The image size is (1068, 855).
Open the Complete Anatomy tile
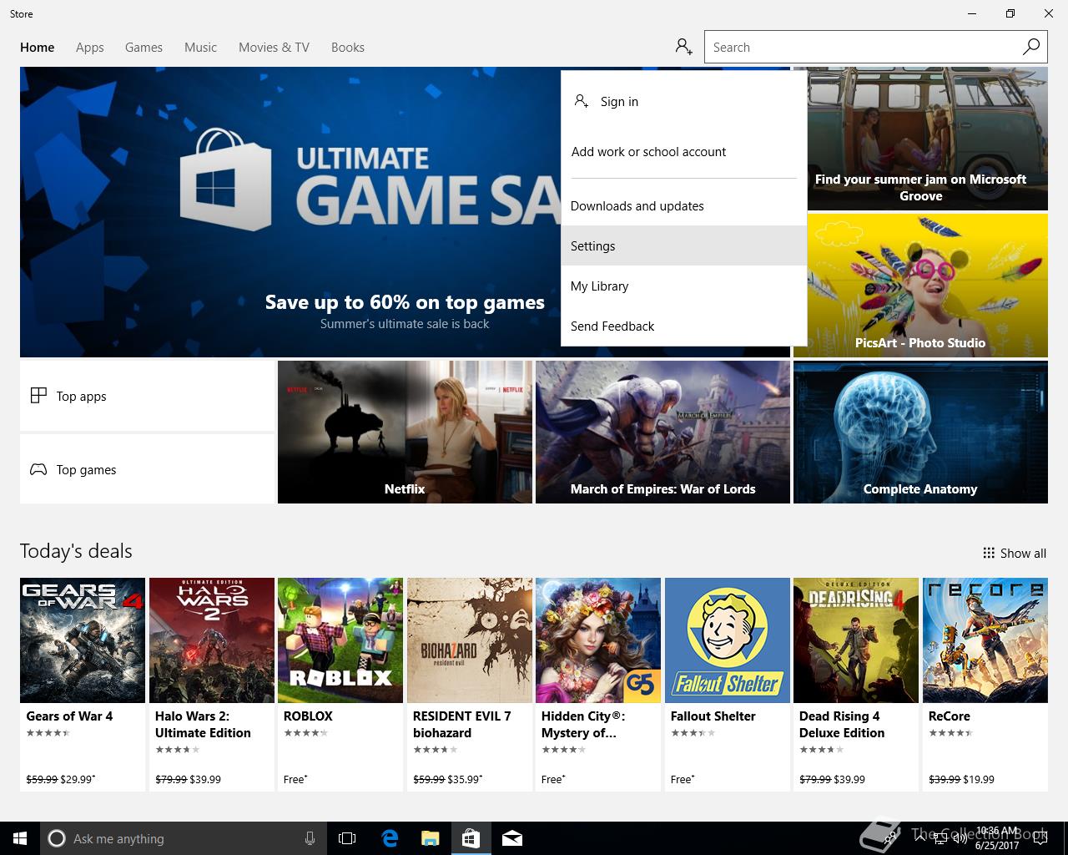point(920,432)
